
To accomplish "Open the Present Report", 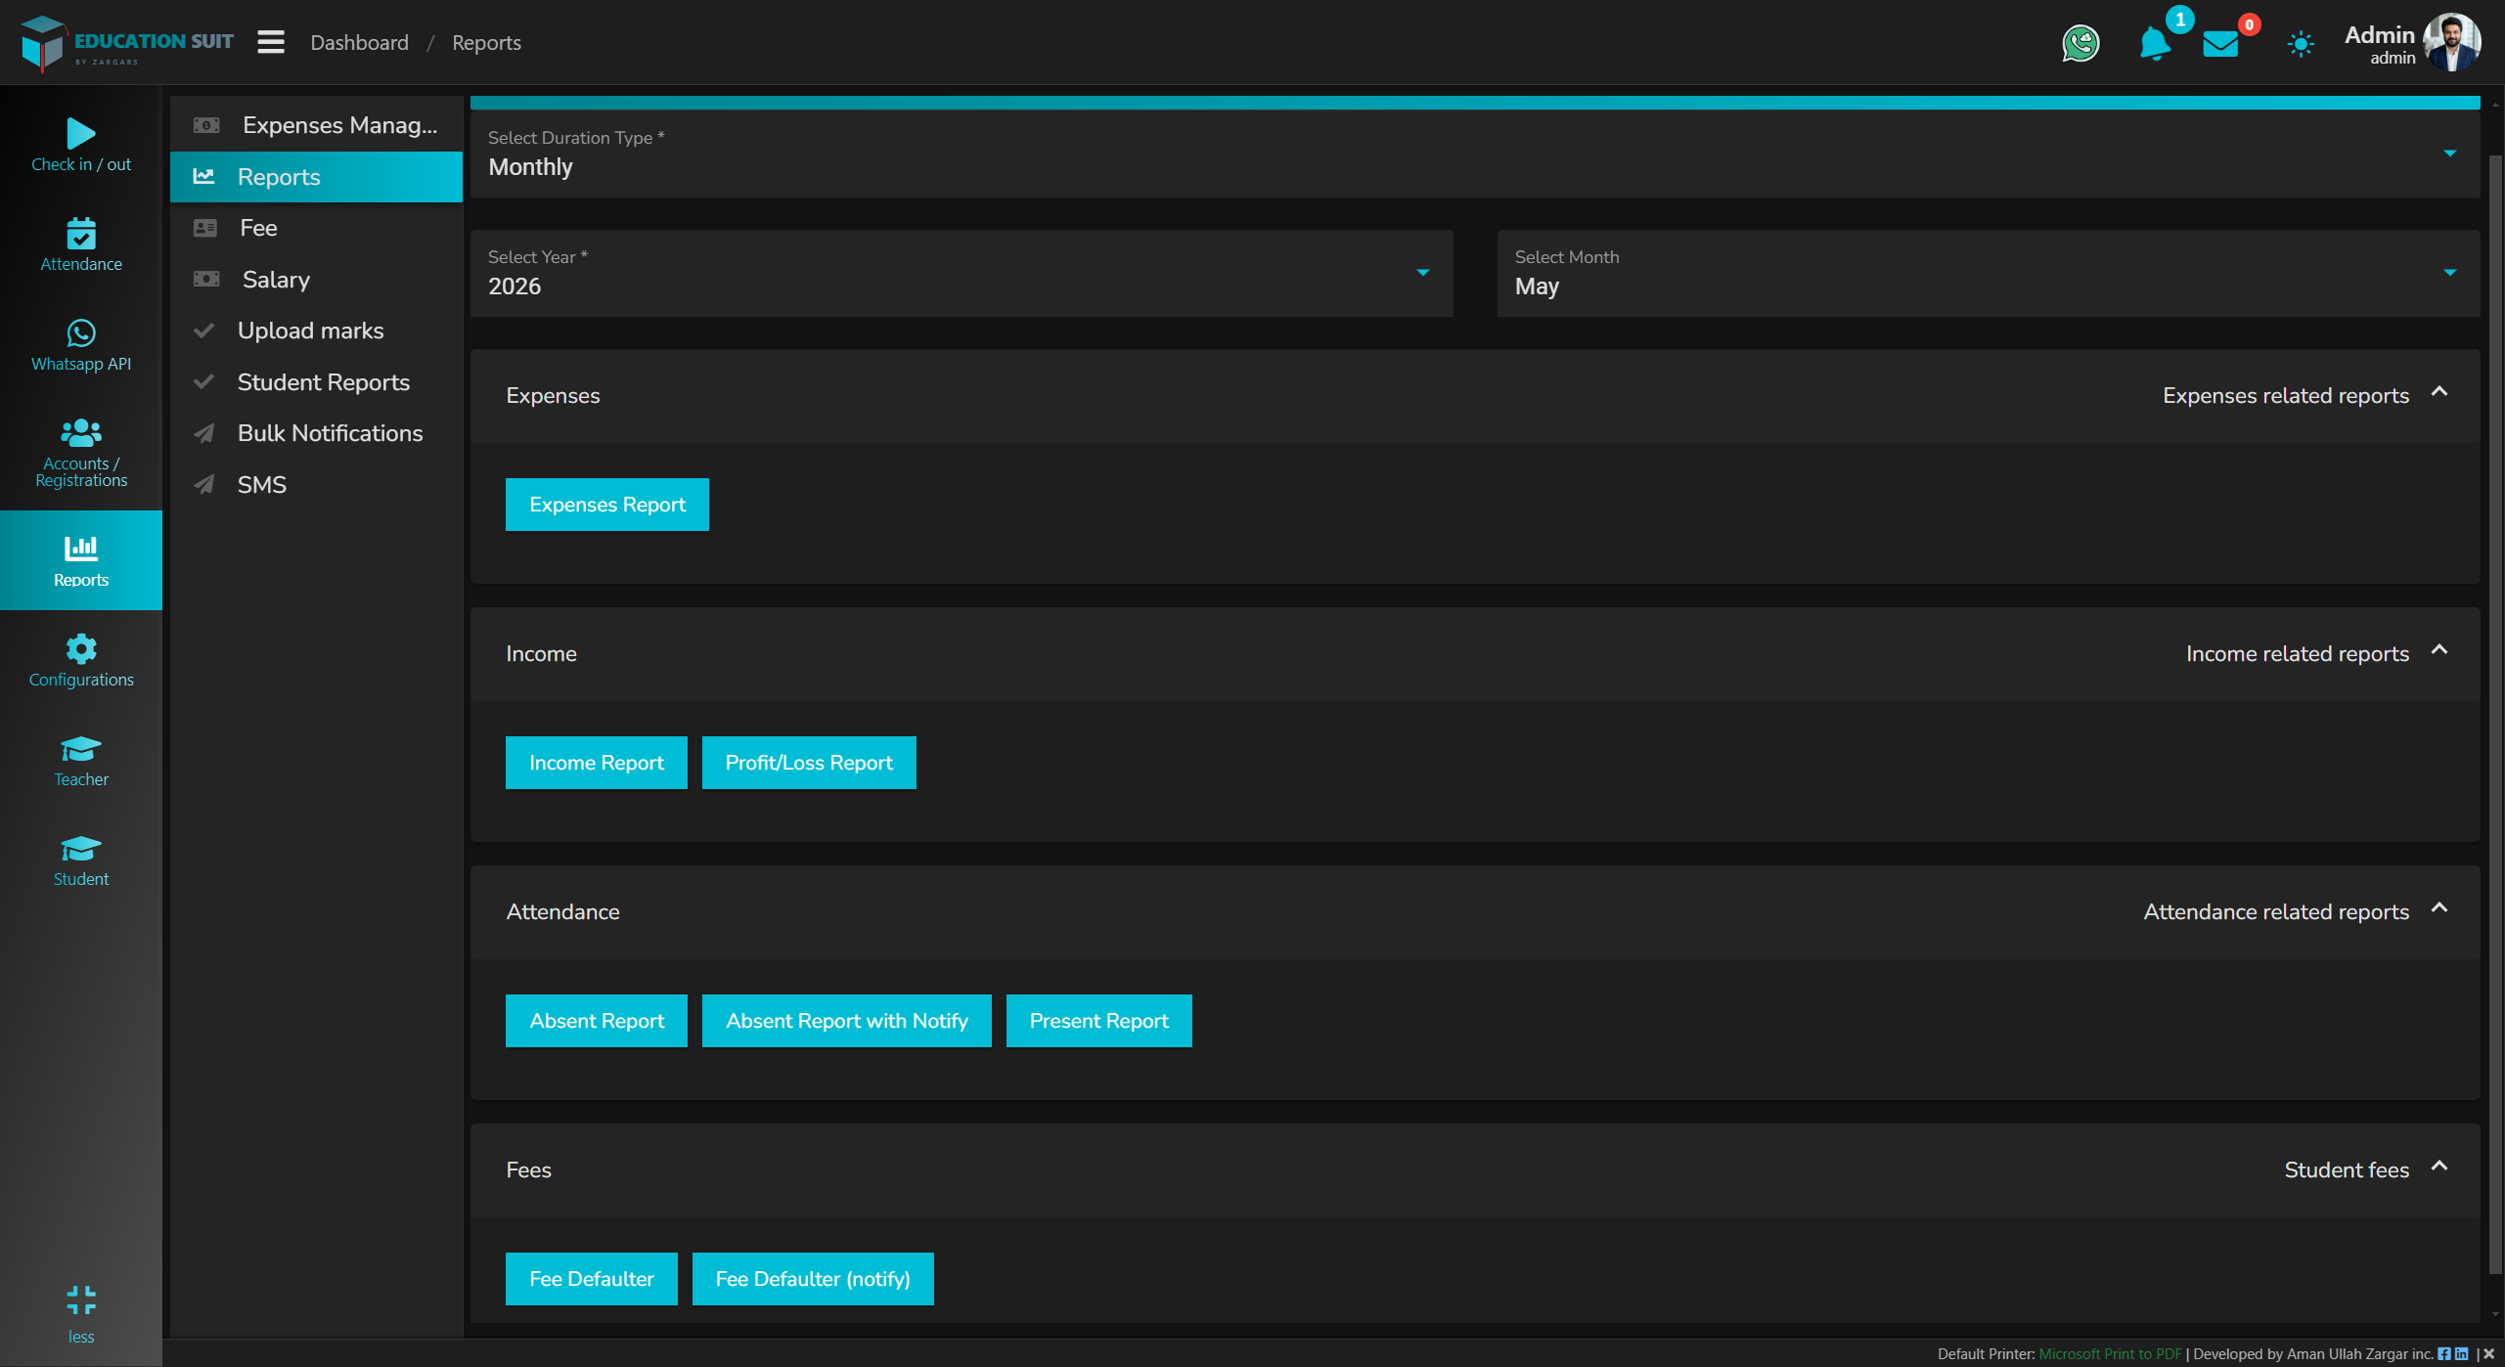I will (1099, 1021).
